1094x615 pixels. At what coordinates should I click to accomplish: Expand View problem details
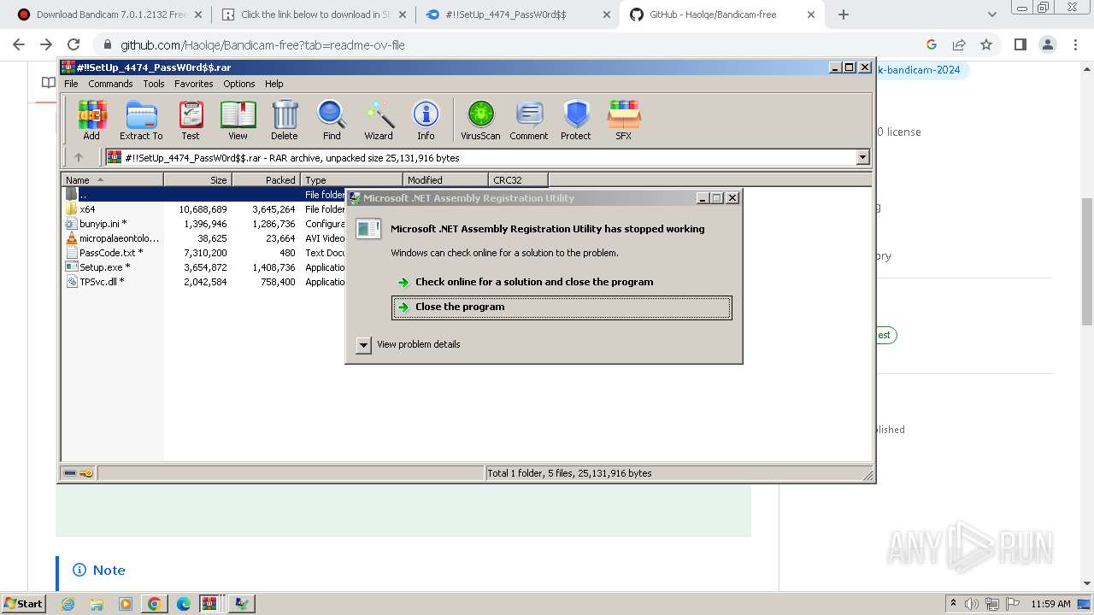(x=408, y=344)
